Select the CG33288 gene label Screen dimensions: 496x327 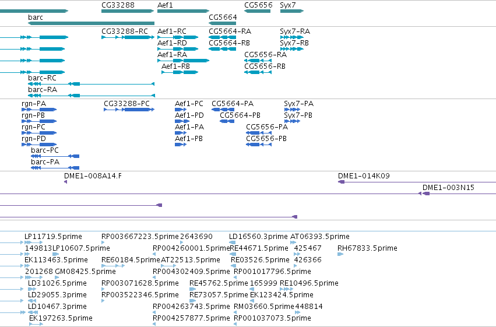118,5
